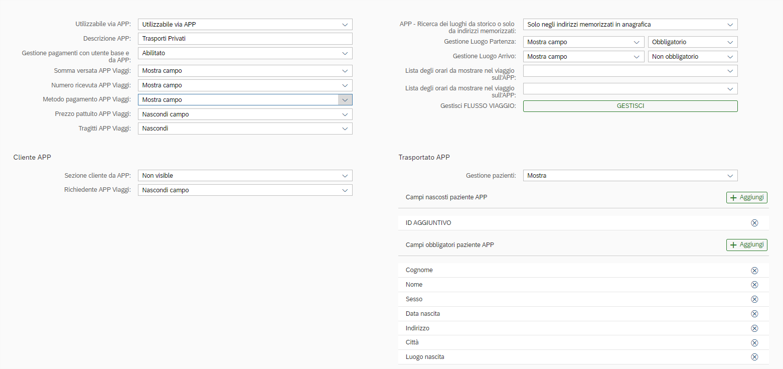
Task: Remove Cognome from mandatory patient fields
Action: (754, 271)
